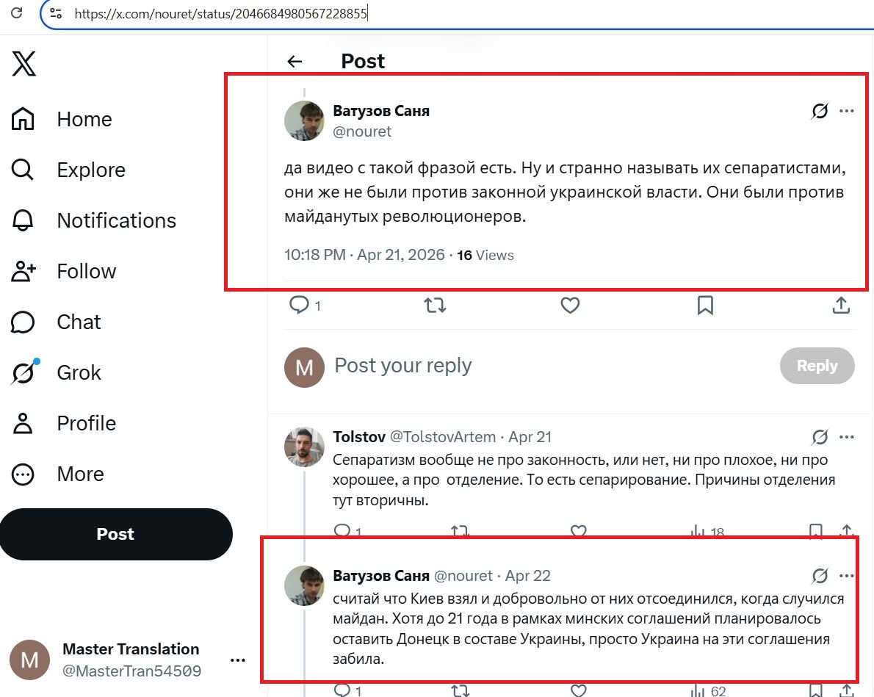The image size is (874, 697).
Task: Like the main post with heart icon
Action: point(570,305)
